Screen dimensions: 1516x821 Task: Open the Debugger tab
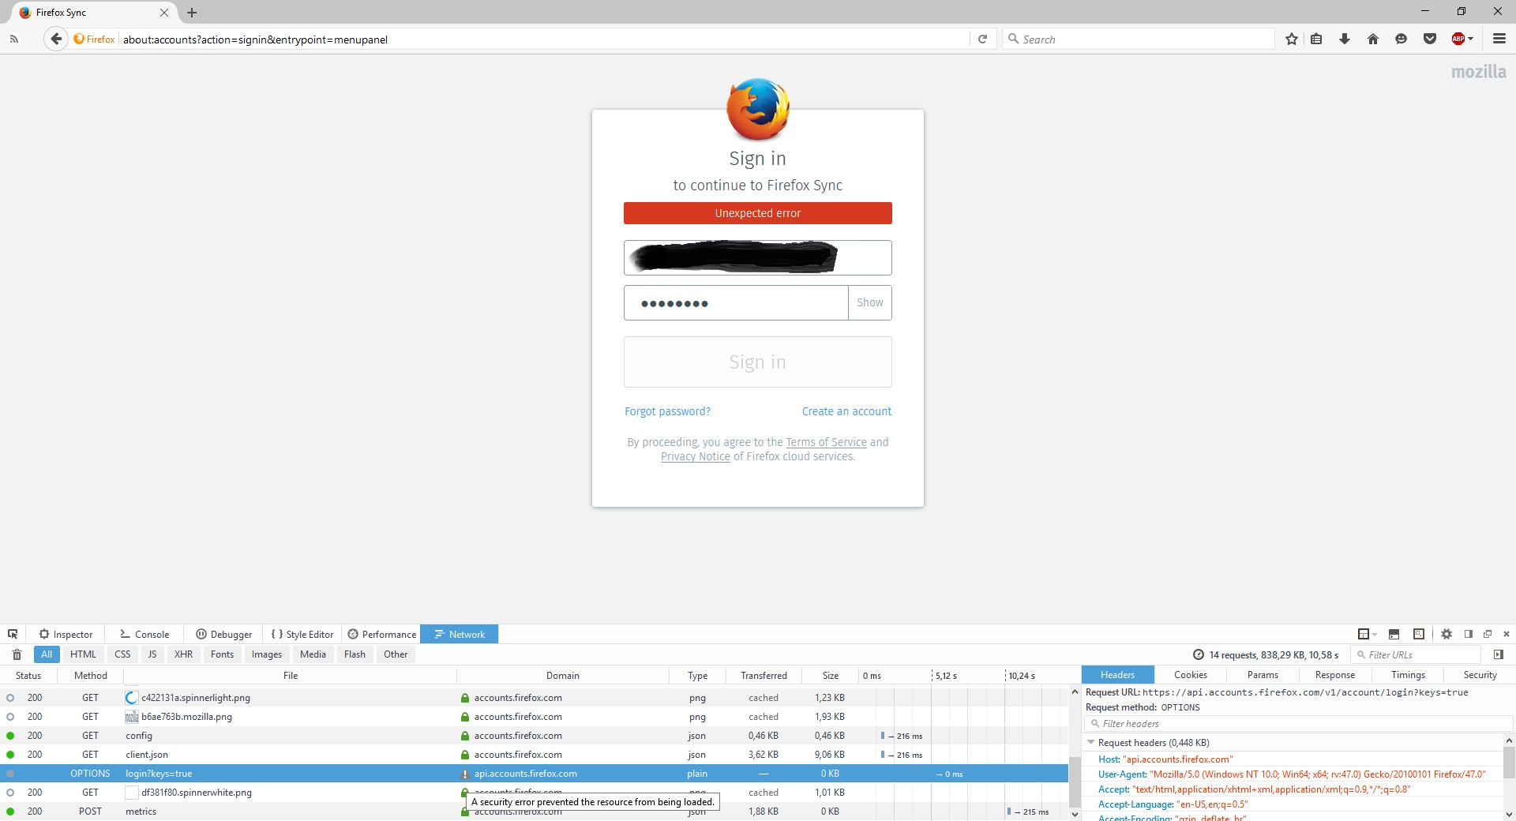point(223,634)
